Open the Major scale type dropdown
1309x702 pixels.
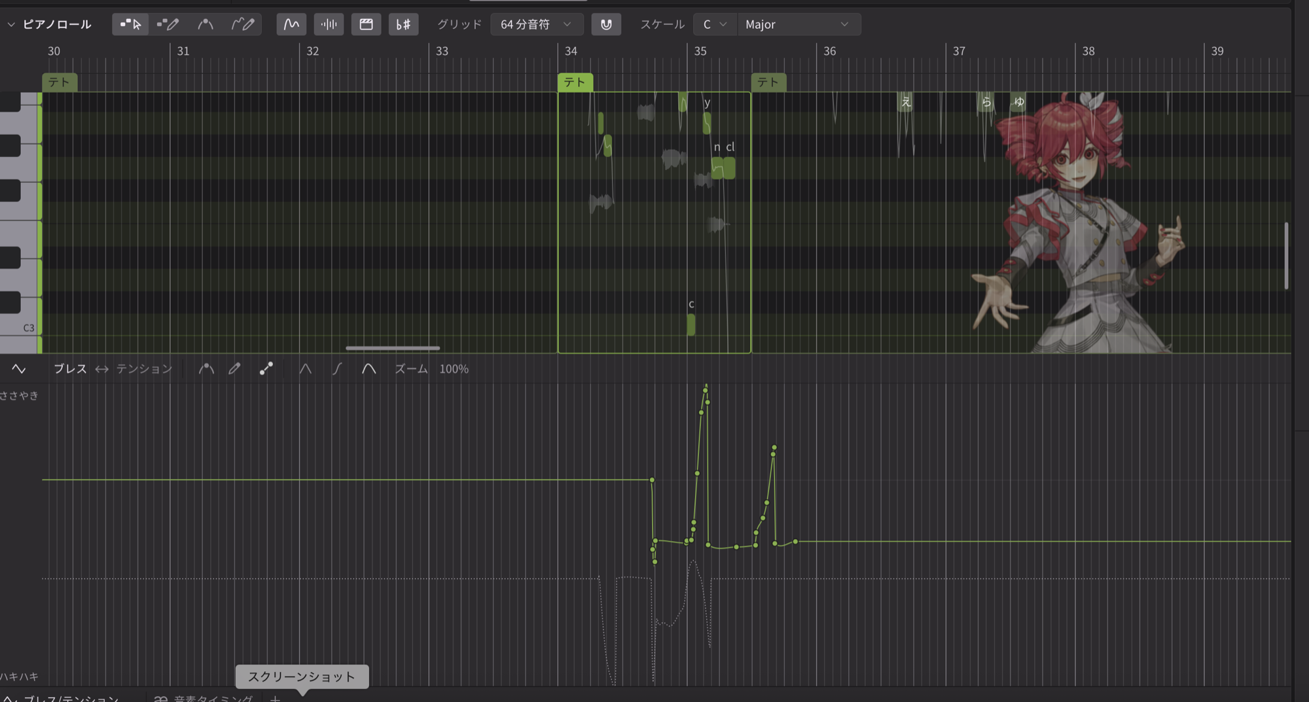[798, 24]
